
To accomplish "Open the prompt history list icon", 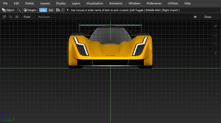I will click(x=63, y=10).
